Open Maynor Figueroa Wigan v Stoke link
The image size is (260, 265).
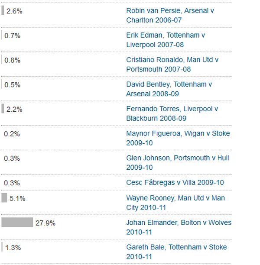(x=178, y=138)
